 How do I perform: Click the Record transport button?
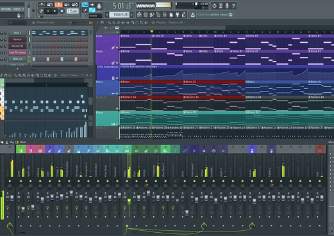tap(62, 11)
